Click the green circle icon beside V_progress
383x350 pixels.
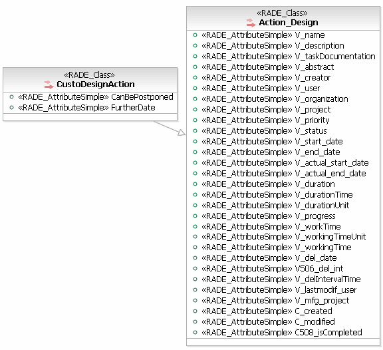(195, 216)
